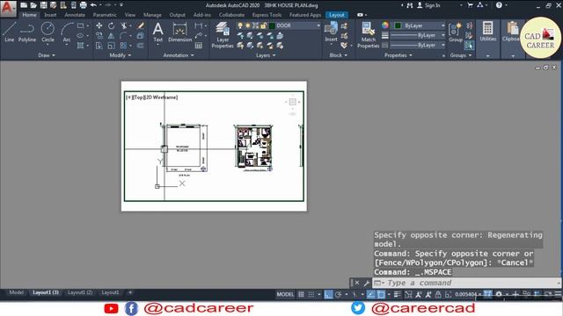Image resolution: width=563 pixels, height=316 pixels.
Task: Select the Polyline tool
Action: point(27,32)
